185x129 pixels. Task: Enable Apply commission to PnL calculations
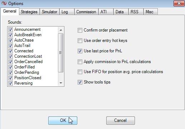(80, 62)
